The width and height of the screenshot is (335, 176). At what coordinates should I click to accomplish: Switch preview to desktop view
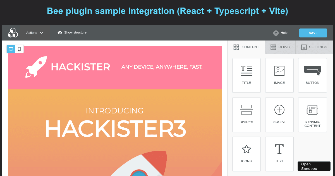click(x=11, y=49)
